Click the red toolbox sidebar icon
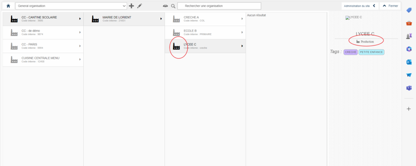Viewport: 416px width, 166px height. 409,23
